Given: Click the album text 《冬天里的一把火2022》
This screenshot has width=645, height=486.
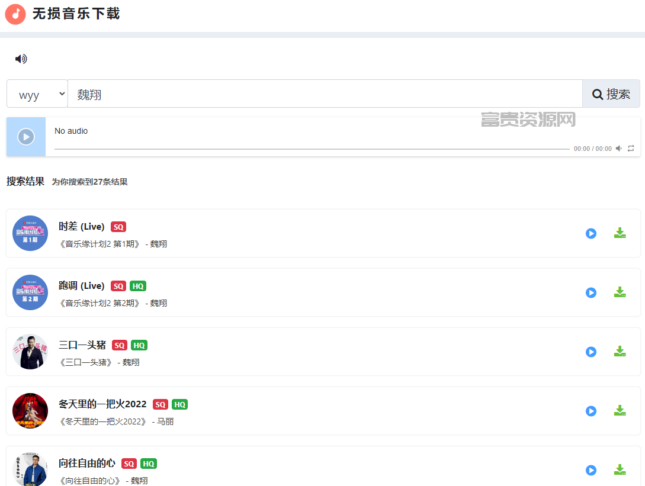Looking at the screenshot, I should pos(103,422).
